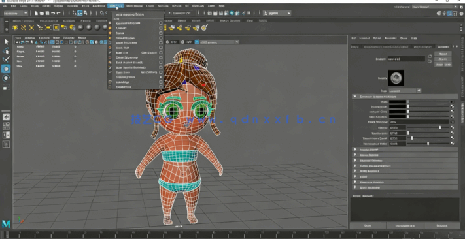Viewport: 465px width, 239px height.
Task: Click the material name input field
Action: pos(406,59)
